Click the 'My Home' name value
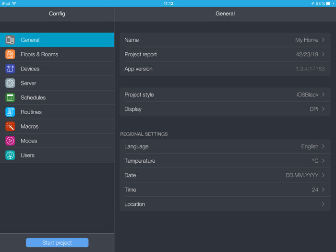This screenshot has width=336, height=252. [x=307, y=40]
